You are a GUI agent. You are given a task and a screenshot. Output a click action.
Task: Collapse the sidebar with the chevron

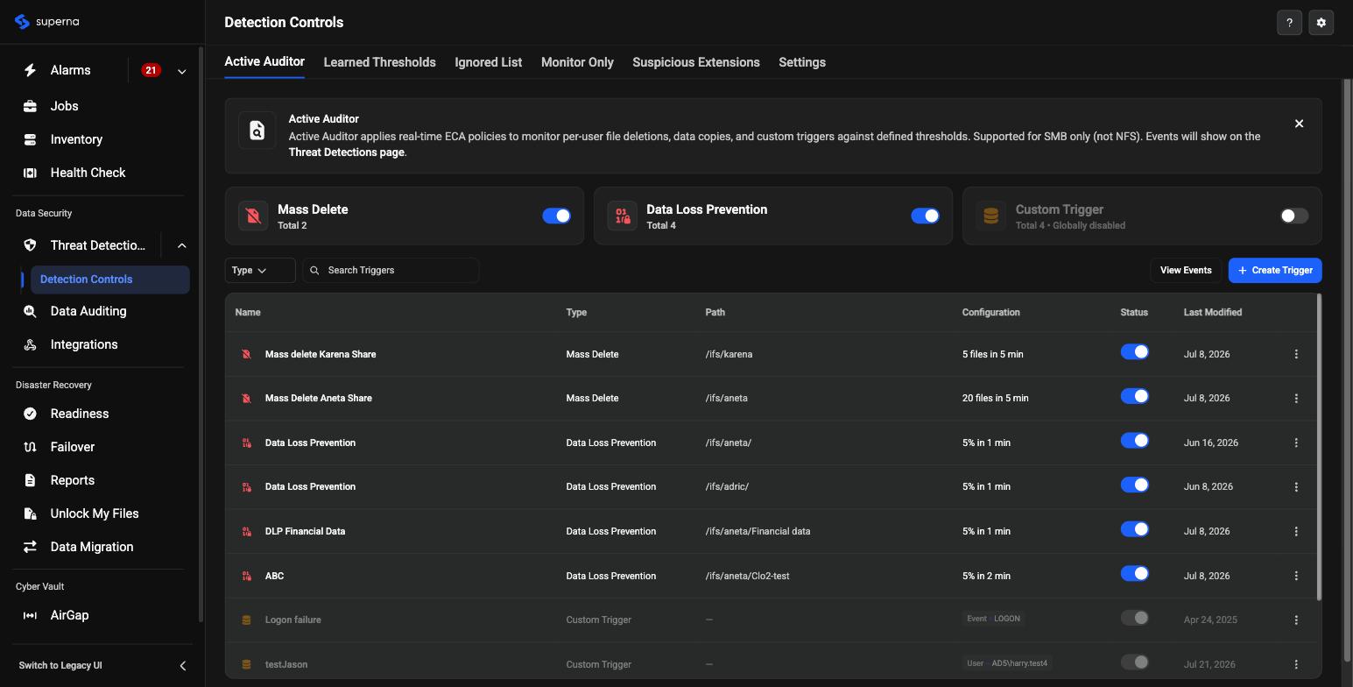(182, 666)
